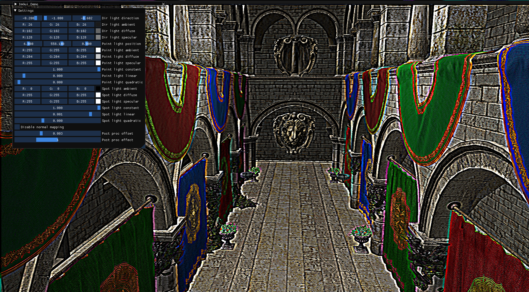Click Dir light direction Y value -1.000
The height and width of the screenshot is (292, 529).
coord(57,18)
